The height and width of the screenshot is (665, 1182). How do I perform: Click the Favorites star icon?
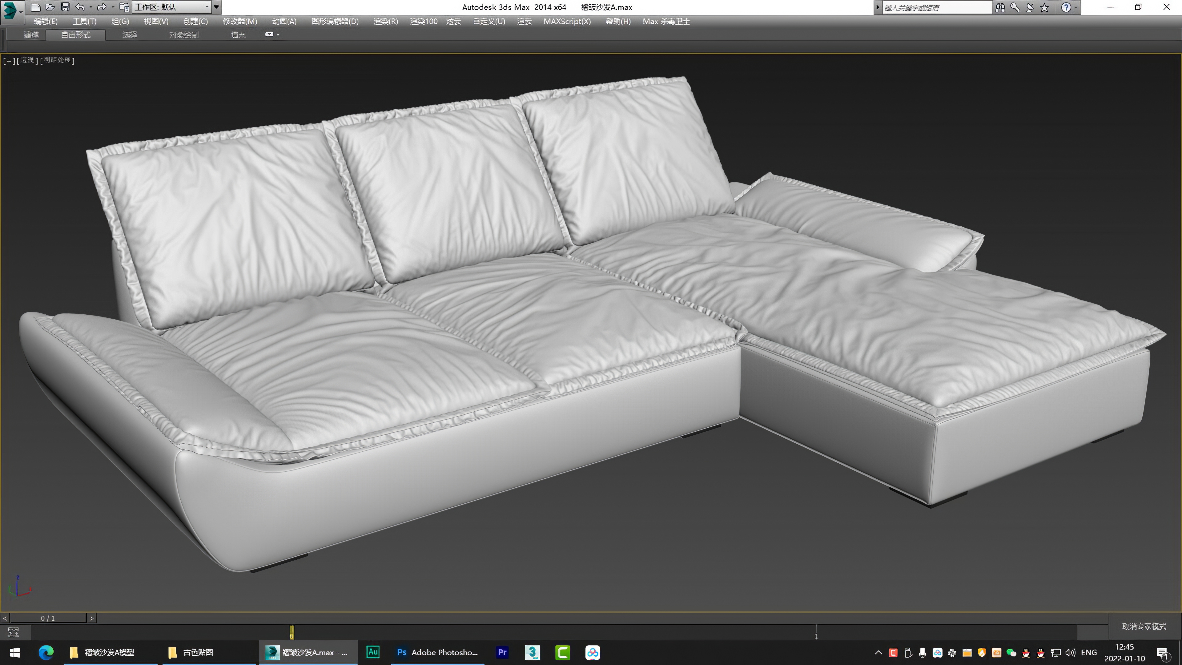pyautogui.click(x=1045, y=7)
